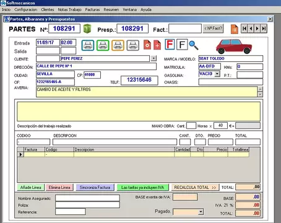Click the CP field showing 41000
The image size is (281, 223).
pos(92,75)
